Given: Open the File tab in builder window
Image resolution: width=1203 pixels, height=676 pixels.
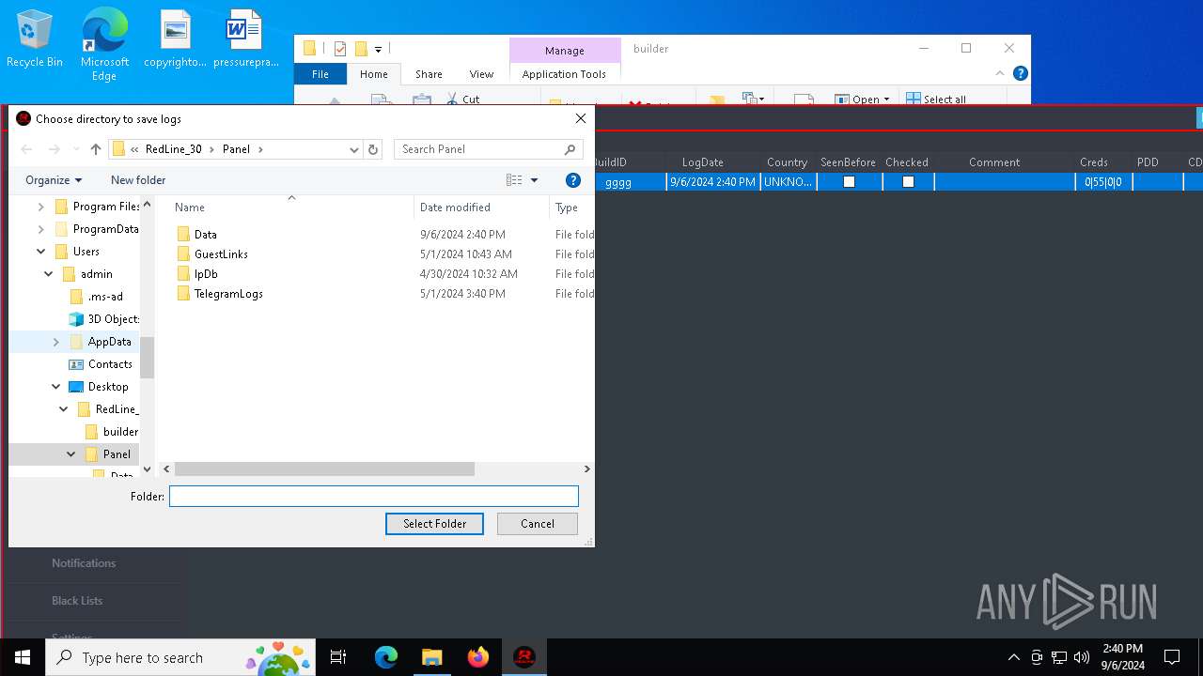Looking at the screenshot, I should point(320,74).
